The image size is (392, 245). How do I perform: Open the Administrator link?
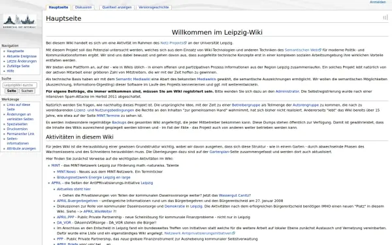pos(287,91)
